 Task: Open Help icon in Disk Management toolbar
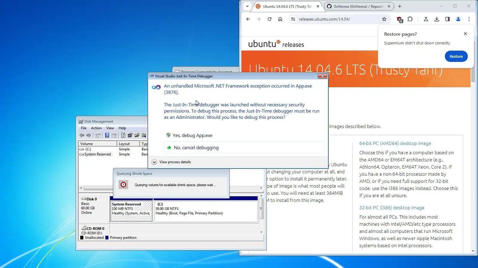click(x=107, y=135)
